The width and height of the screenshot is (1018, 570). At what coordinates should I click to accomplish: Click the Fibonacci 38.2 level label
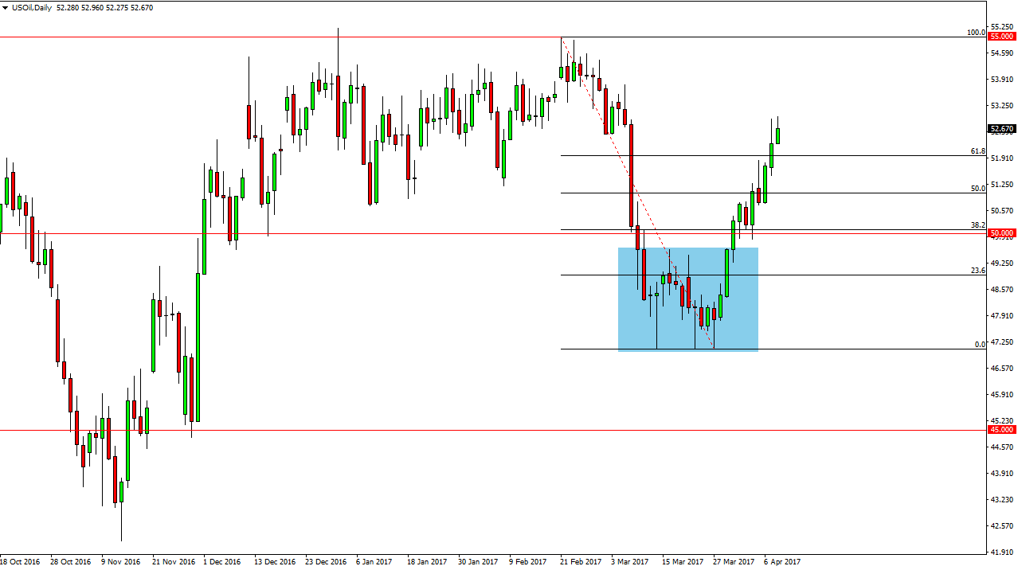(x=977, y=225)
